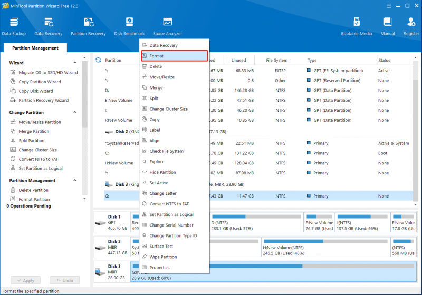Choose Align in the context menu

pos(175,141)
